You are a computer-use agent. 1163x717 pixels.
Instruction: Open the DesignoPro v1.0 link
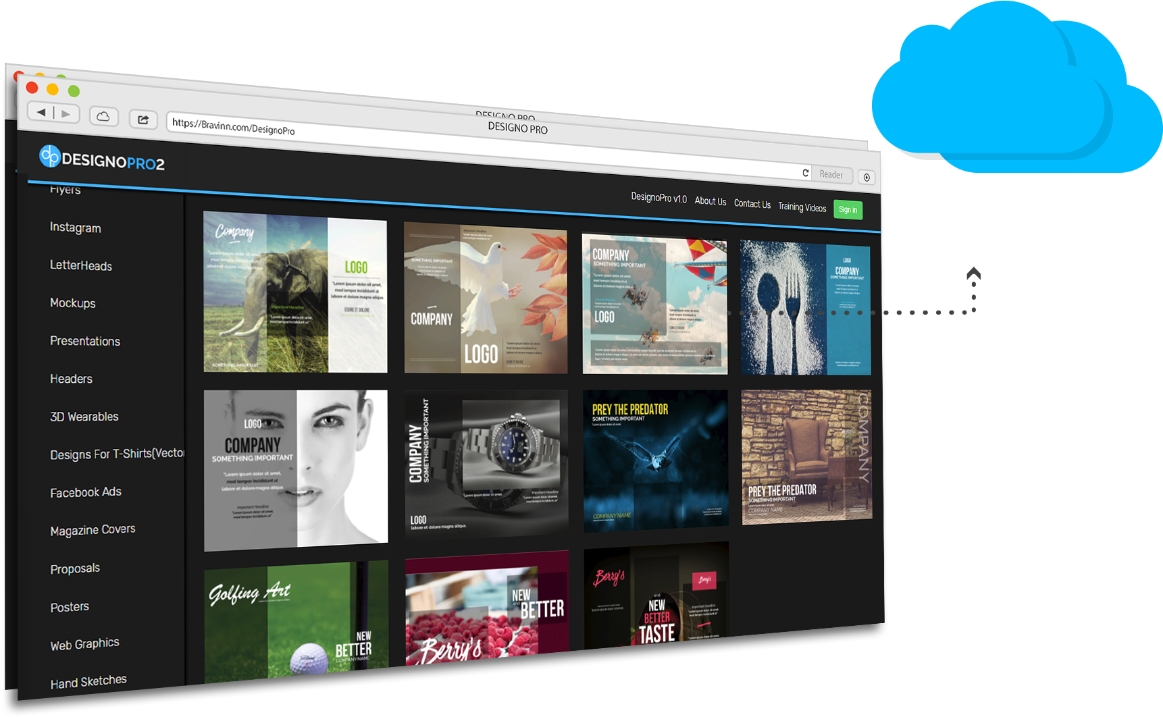point(658,198)
